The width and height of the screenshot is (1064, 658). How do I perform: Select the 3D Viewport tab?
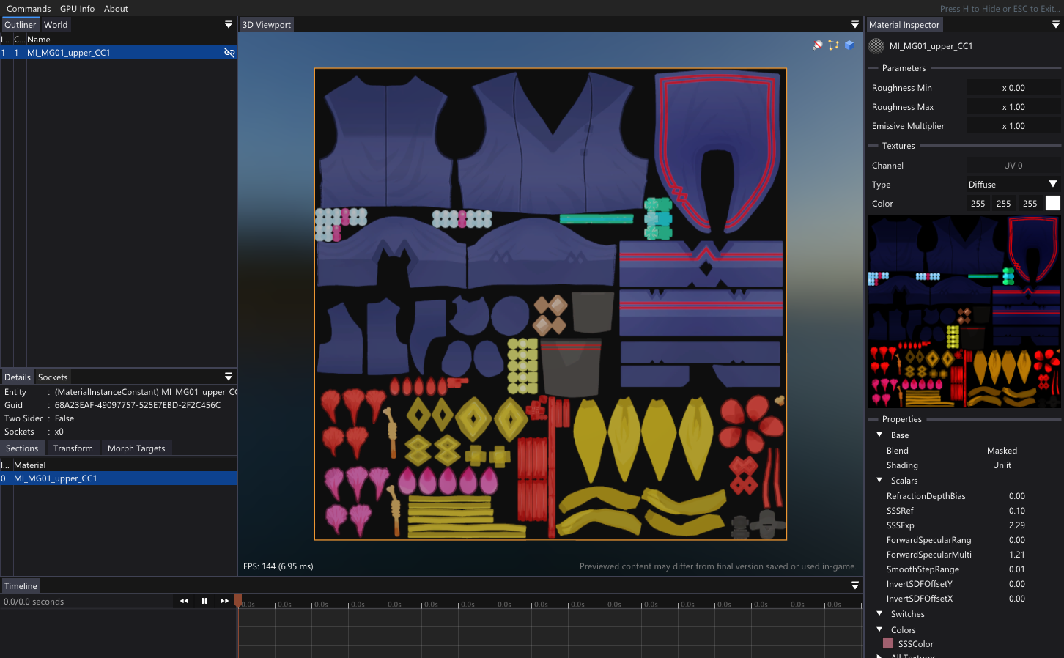pos(267,25)
